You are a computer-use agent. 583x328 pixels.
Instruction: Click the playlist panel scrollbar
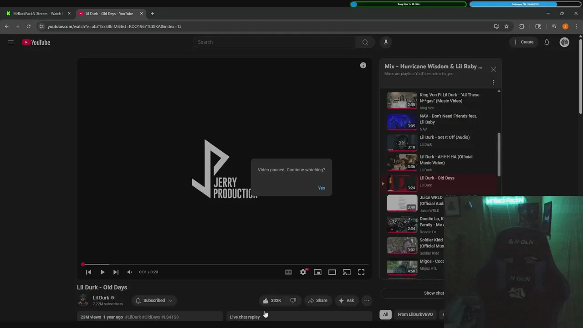click(499, 154)
